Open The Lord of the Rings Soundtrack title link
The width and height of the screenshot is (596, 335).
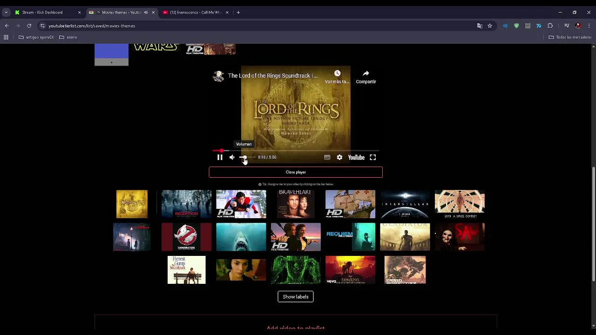click(x=273, y=75)
